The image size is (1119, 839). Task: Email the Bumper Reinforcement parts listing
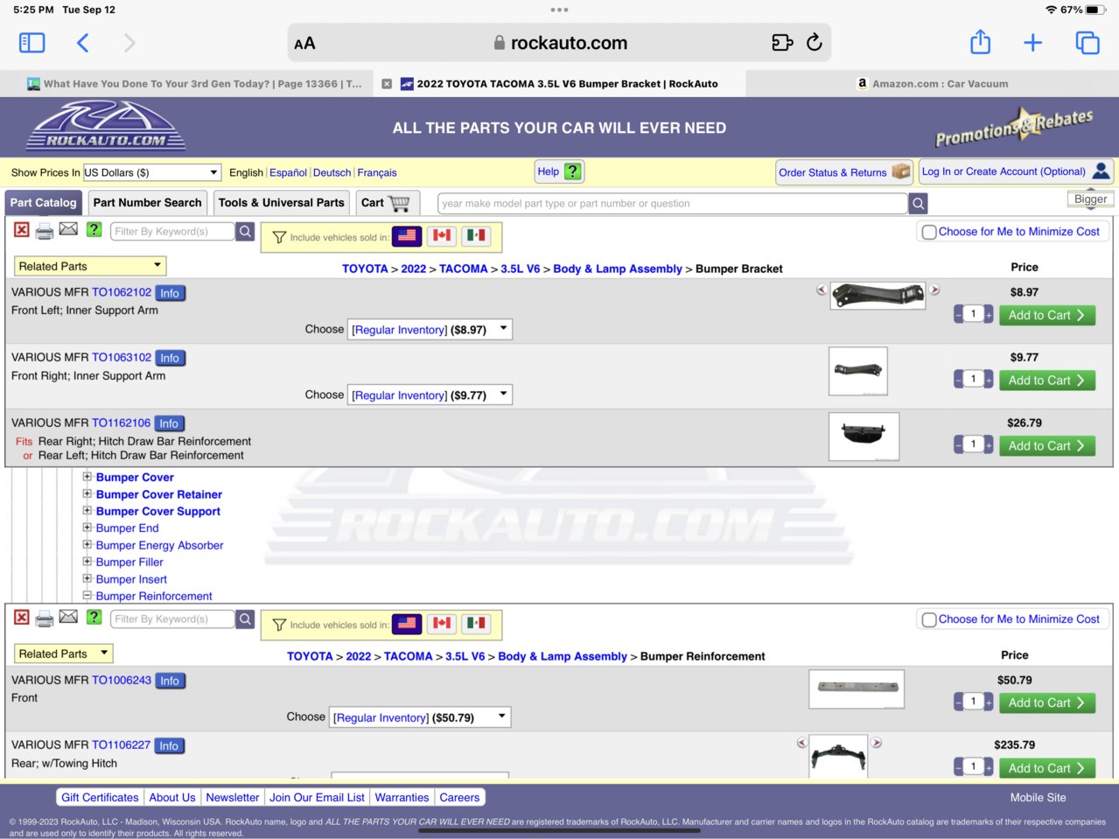(68, 617)
